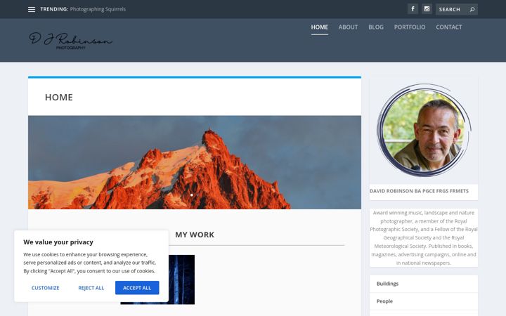Click the award winning photographer bio text
Screen dimensions: 506x316
tap(424, 237)
